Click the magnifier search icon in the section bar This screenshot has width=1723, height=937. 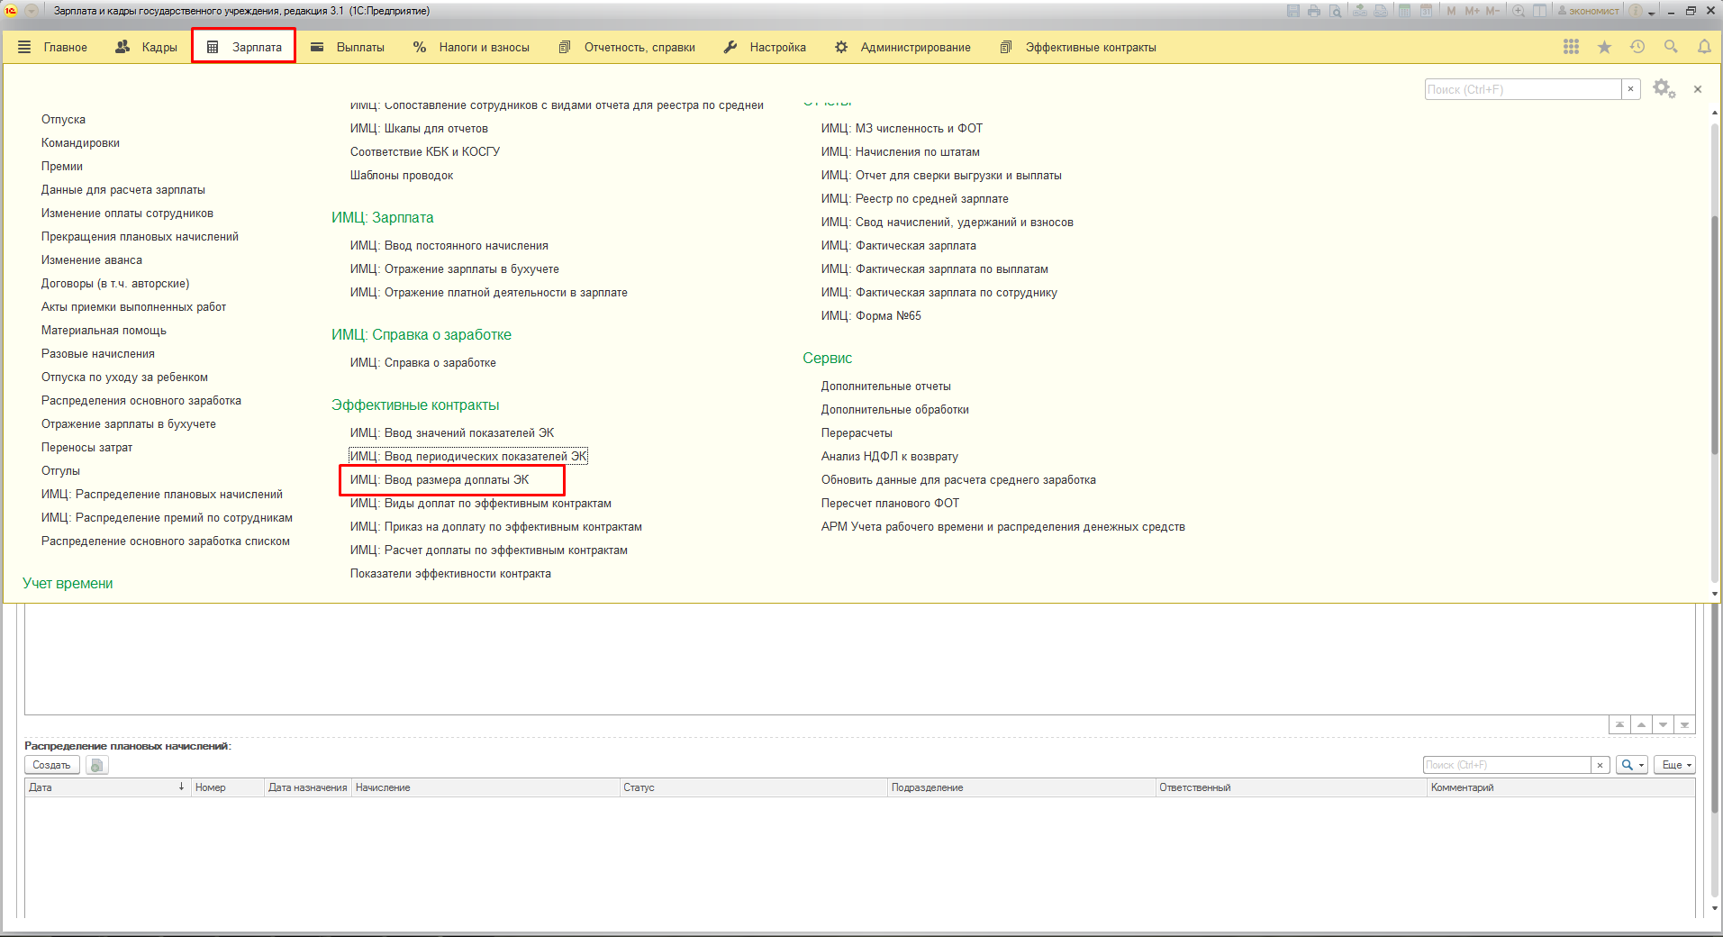pos(1671,47)
